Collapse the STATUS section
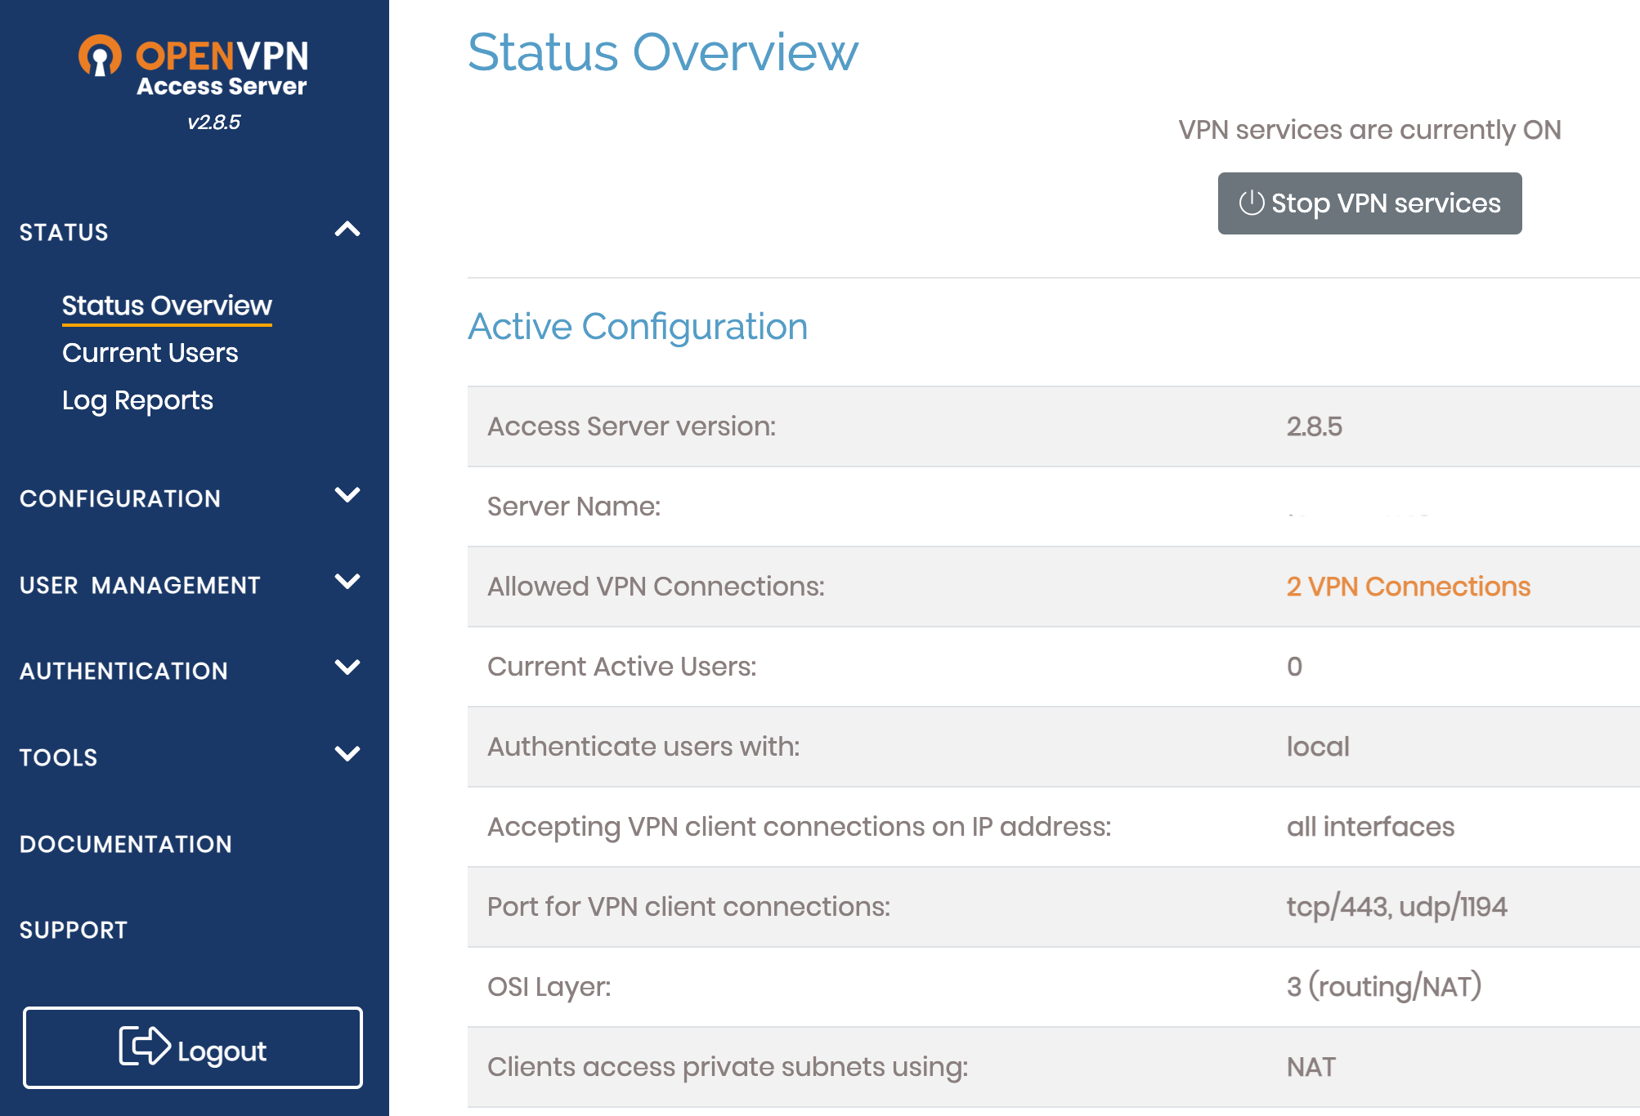This screenshot has height=1116, width=1640. click(347, 230)
